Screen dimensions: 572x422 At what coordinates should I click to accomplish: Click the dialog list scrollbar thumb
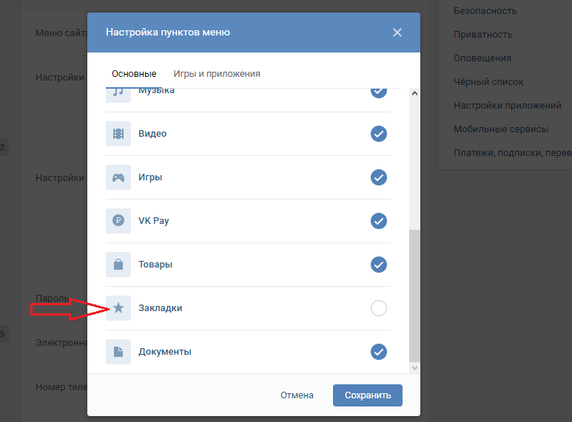[x=414, y=296]
